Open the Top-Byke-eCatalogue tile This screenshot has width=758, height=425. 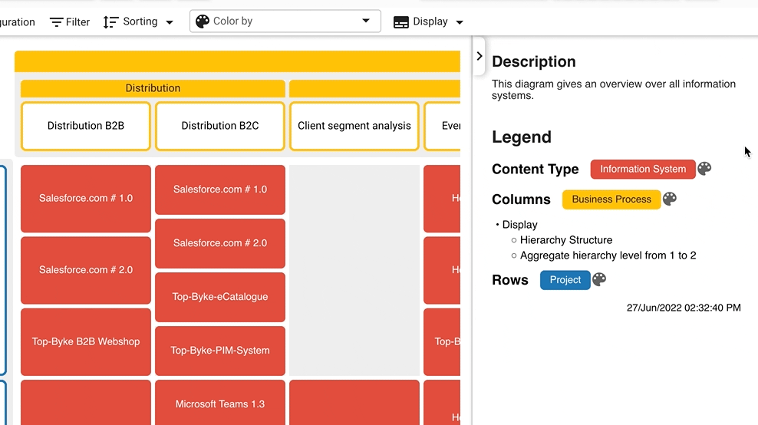[x=220, y=297]
